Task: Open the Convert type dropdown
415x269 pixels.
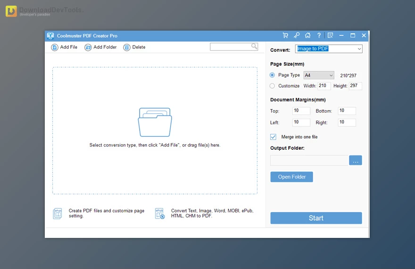Action: [x=329, y=49]
